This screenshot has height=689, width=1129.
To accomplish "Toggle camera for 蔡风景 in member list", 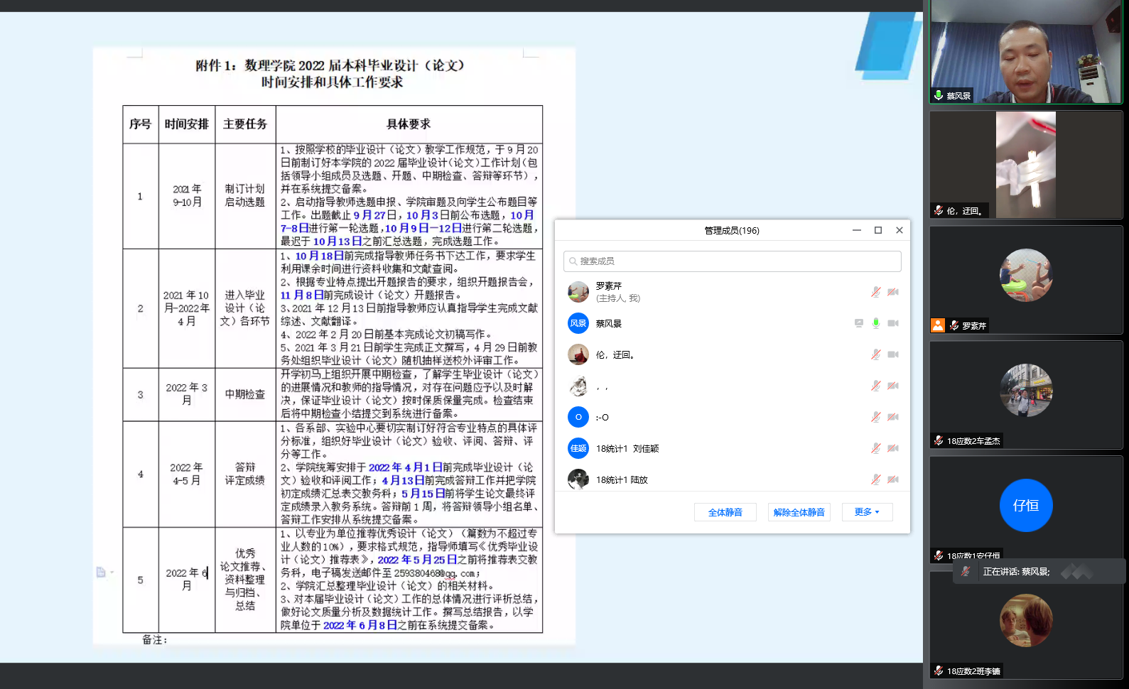I will [x=893, y=323].
